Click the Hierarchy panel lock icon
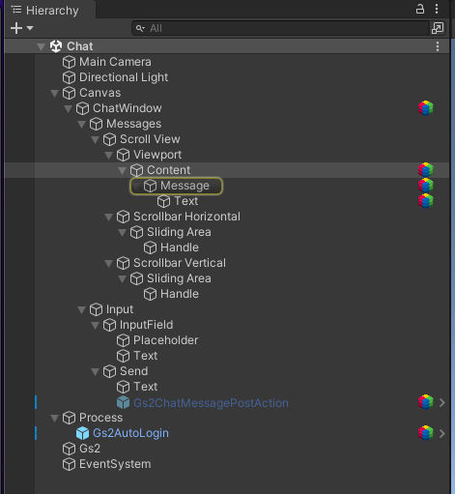Viewport: 455px width, 494px height. pos(420,9)
